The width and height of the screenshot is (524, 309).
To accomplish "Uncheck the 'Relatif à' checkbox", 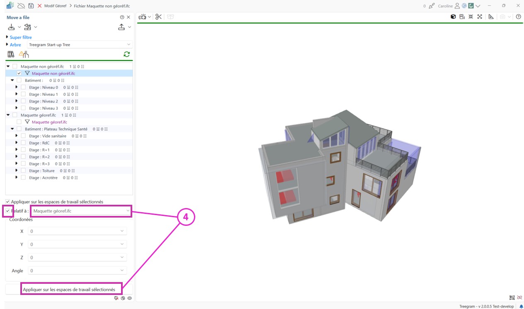I will tap(8, 211).
